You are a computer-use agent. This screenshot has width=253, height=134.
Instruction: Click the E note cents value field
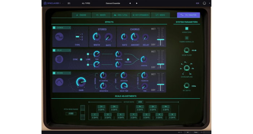click(121, 117)
